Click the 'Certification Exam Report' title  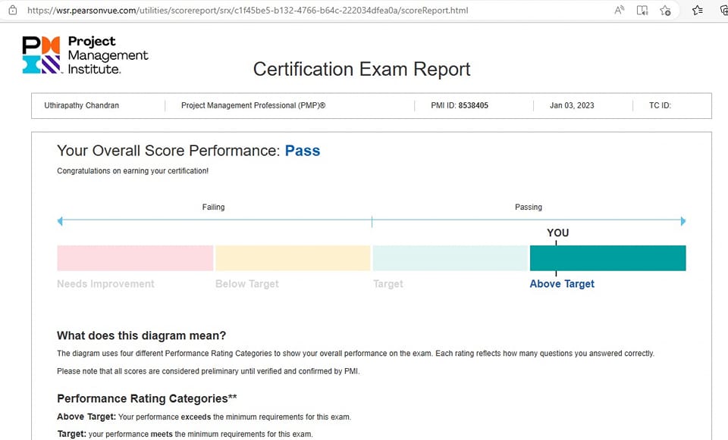362,69
